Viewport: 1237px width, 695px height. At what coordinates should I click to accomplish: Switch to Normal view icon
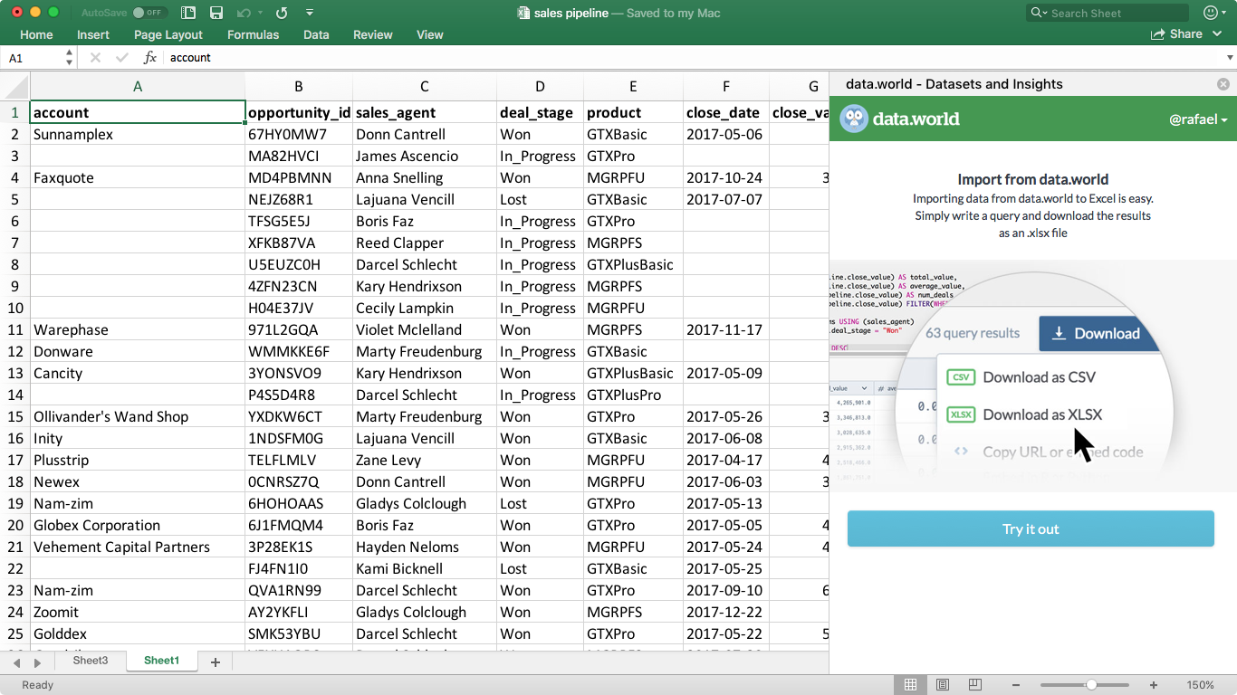[911, 685]
